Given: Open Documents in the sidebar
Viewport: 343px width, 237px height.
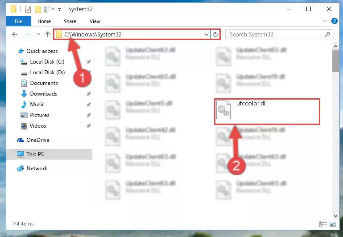Looking at the screenshot, I should click(x=44, y=83).
